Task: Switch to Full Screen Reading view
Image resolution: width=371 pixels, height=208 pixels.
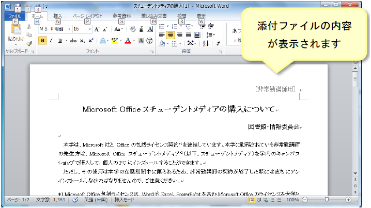Action: [259, 200]
